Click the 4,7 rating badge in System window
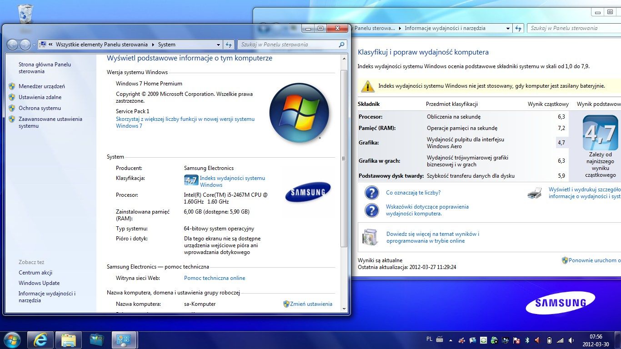Screen dimensions: 621x349 [x=191, y=180]
